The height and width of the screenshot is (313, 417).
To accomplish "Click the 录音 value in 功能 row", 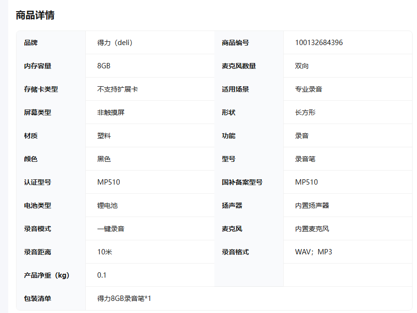I will point(302,136).
